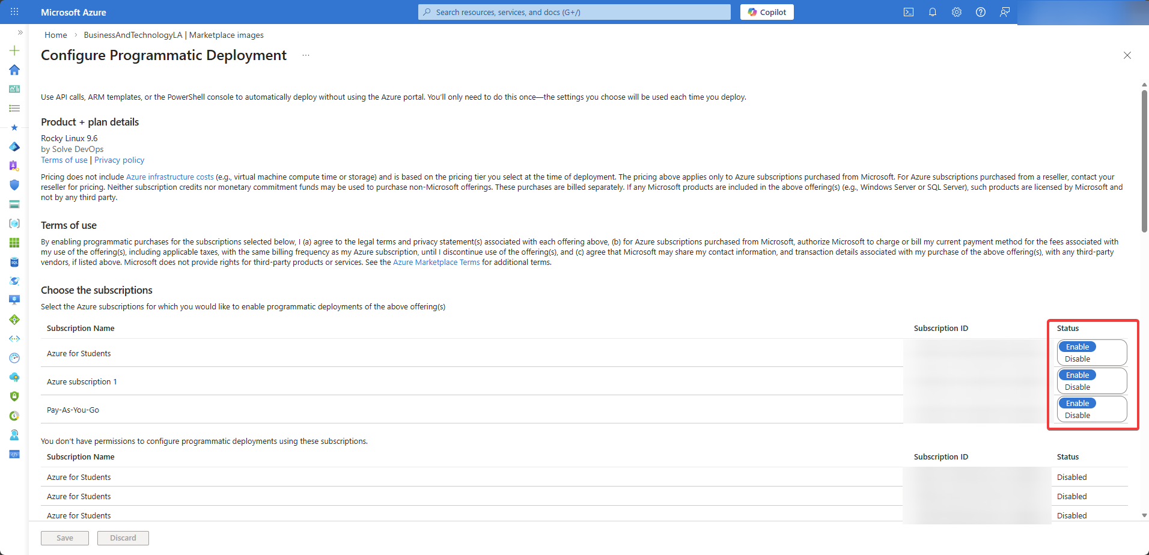Open the Terms of use link
1149x555 pixels.
[64, 160]
